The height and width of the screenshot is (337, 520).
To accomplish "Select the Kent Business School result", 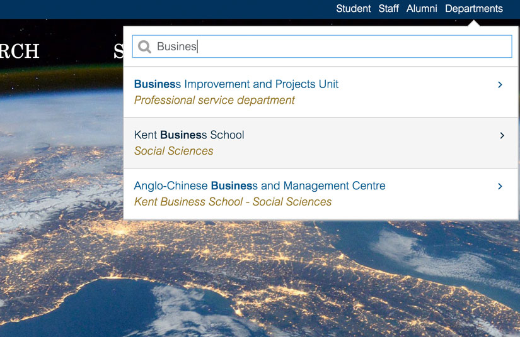I will (189, 135).
